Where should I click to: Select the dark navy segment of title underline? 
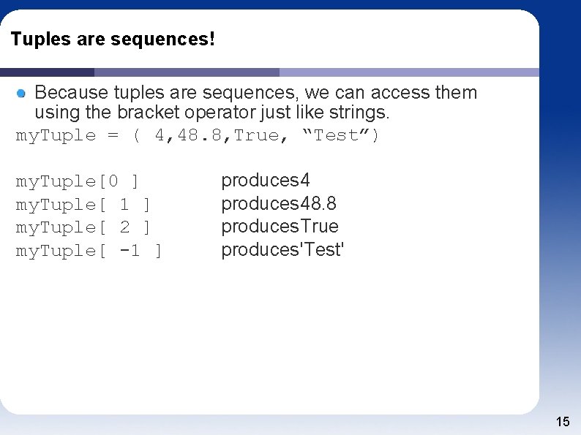[x=47, y=72]
